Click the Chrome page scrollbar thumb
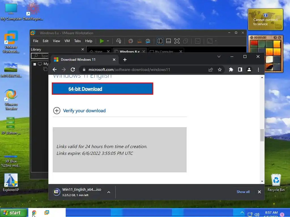The height and width of the screenshot is (217, 290). [x=262, y=135]
